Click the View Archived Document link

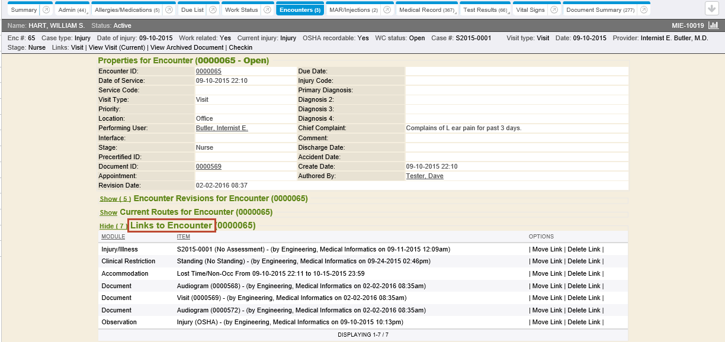coord(188,47)
